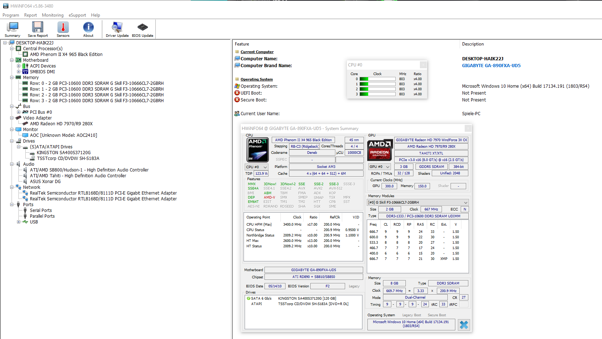This screenshot has height=339, width=602.
Task: Click the Core 0 clock usage bar
Action: tap(377, 79)
